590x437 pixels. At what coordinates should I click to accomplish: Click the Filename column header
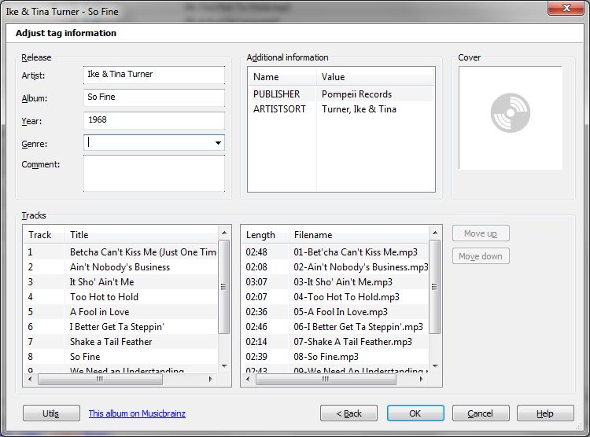(359, 235)
